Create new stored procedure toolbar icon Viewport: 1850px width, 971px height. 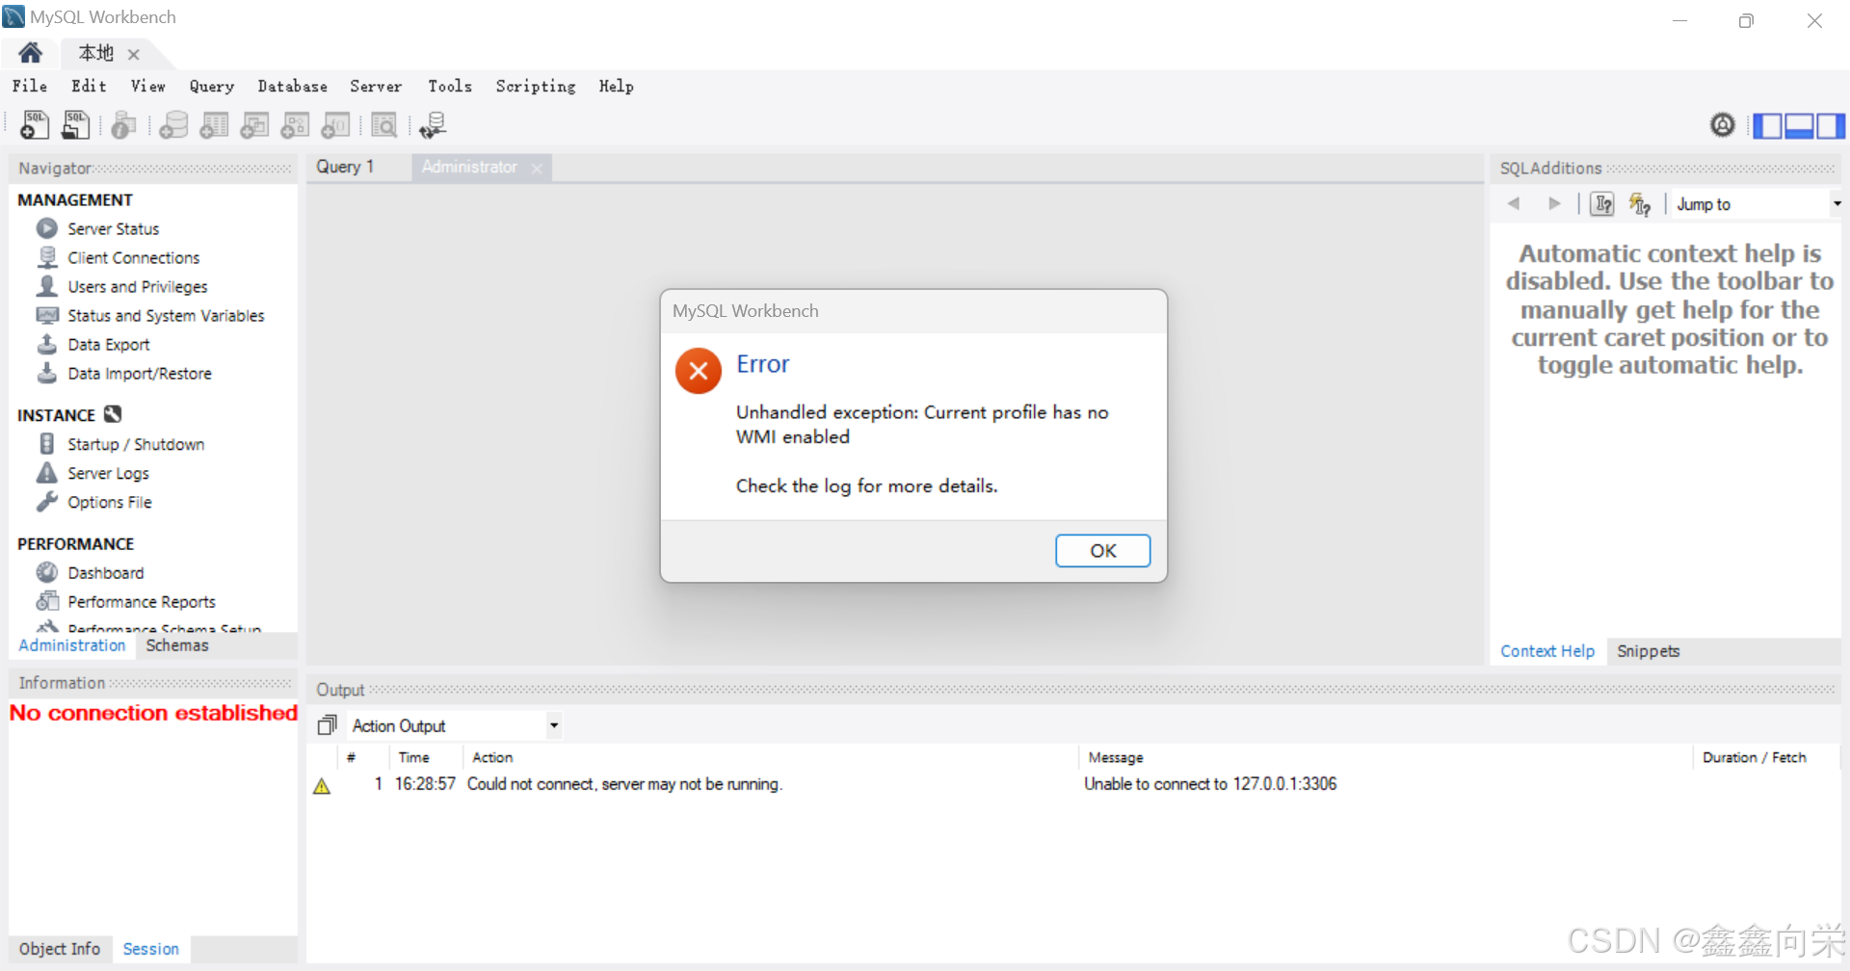(x=295, y=125)
